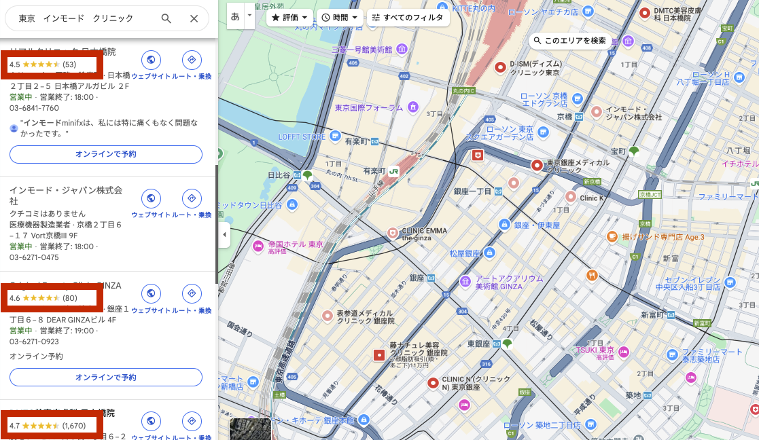The width and height of the screenshot is (759, 440).
Task: Click the 銀座・伊東屋 shopping marker
Action: click(x=504, y=224)
